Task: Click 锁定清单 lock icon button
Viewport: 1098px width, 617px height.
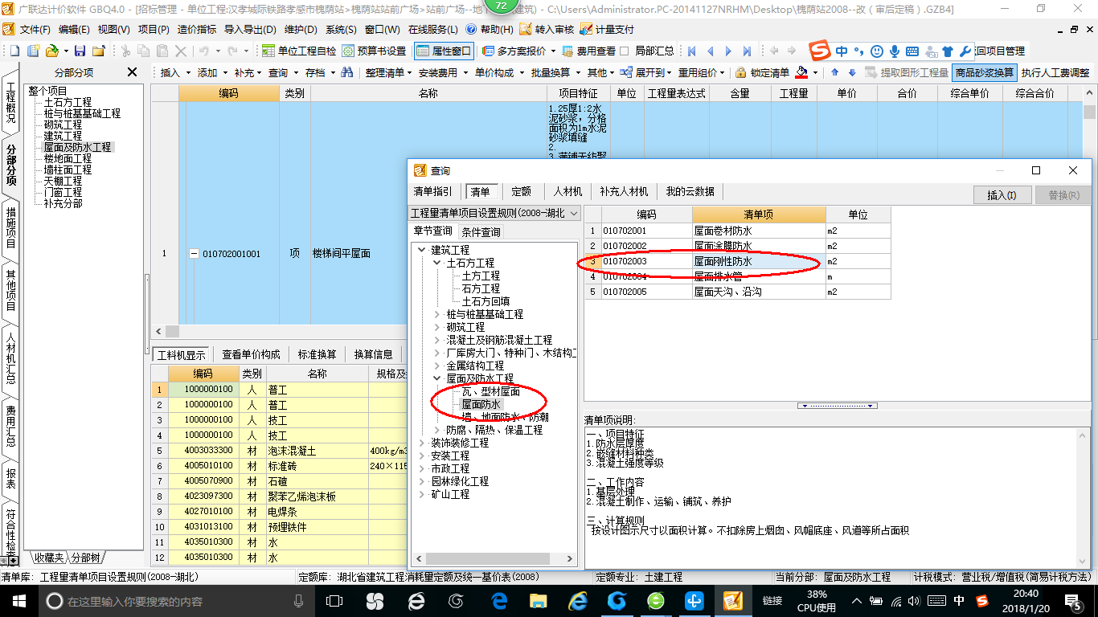Action: click(762, 72)
